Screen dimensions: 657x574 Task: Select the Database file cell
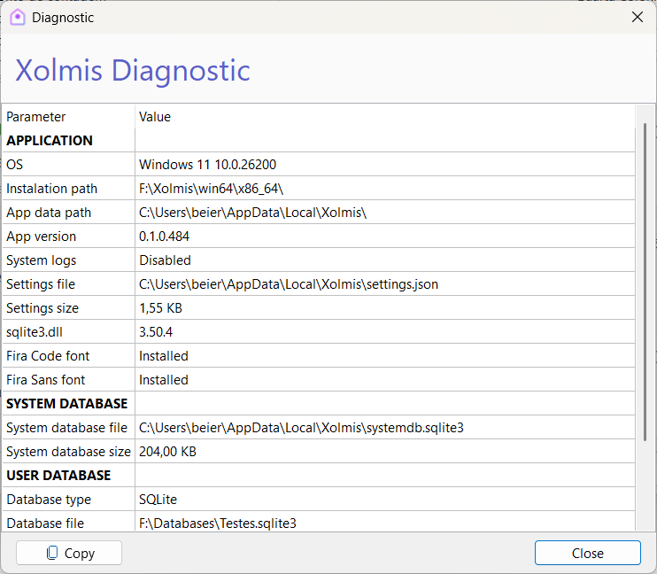(x=69, y=521)
